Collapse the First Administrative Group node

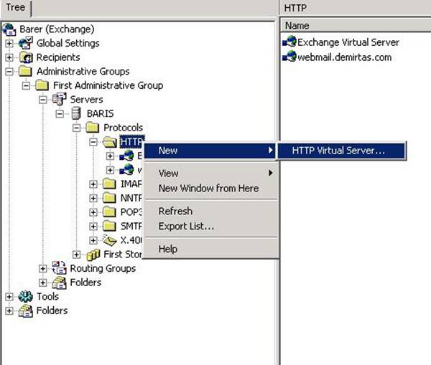tap(26, 85)
